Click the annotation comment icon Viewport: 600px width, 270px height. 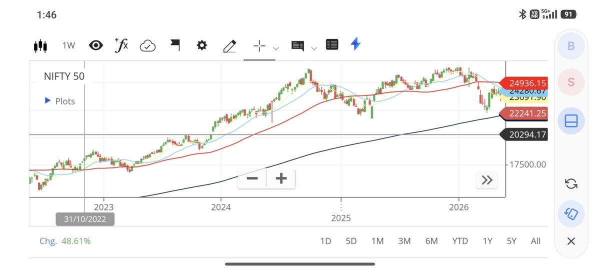[297, 46]
